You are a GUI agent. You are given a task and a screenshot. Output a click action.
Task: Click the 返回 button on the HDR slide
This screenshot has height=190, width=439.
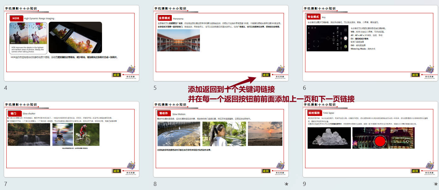click(x=116, y=75)
